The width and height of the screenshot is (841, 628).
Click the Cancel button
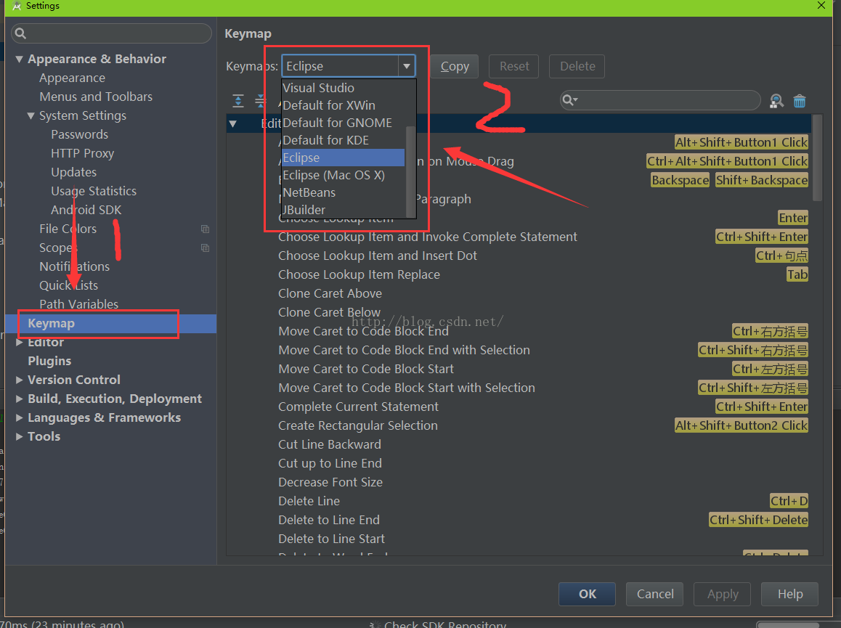pos(655,594)
